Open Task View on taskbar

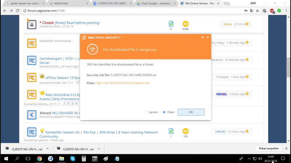coord(28,159)
